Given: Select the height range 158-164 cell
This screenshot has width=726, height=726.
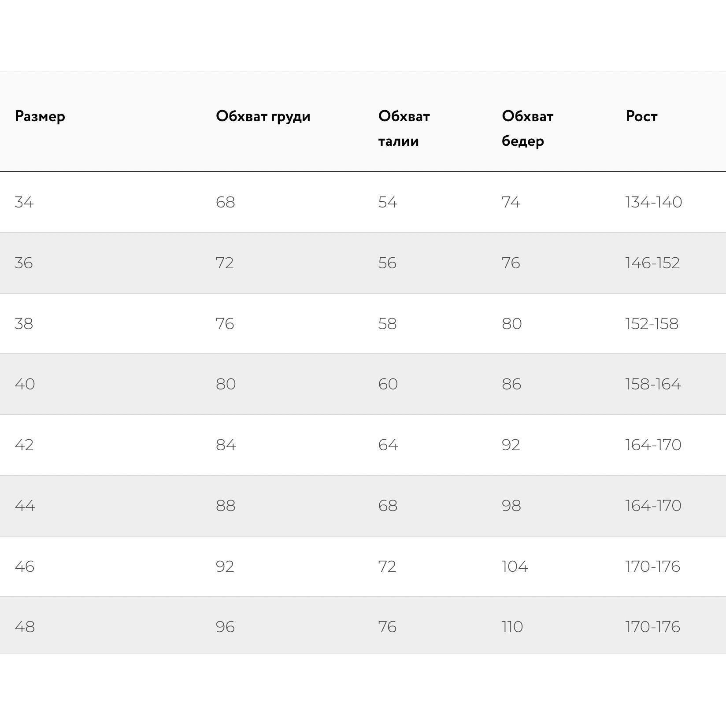Looking at the screenshot, I should click(653, 384).
